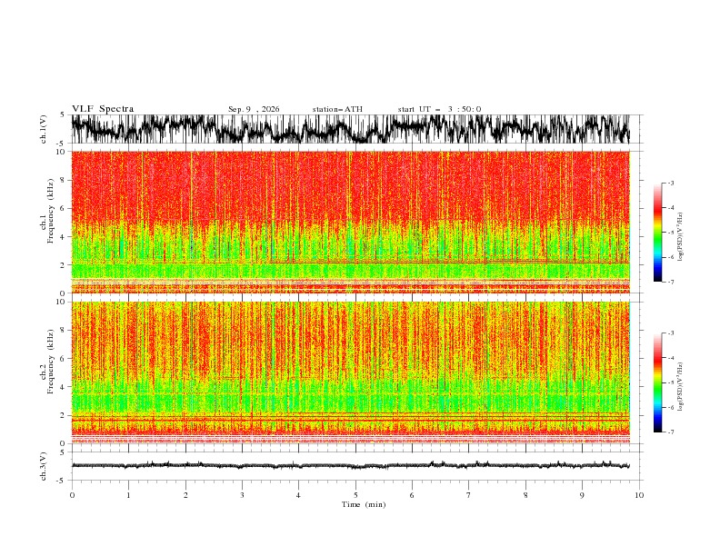Click the "start UT = 3:50:0" label

(439, 109)
